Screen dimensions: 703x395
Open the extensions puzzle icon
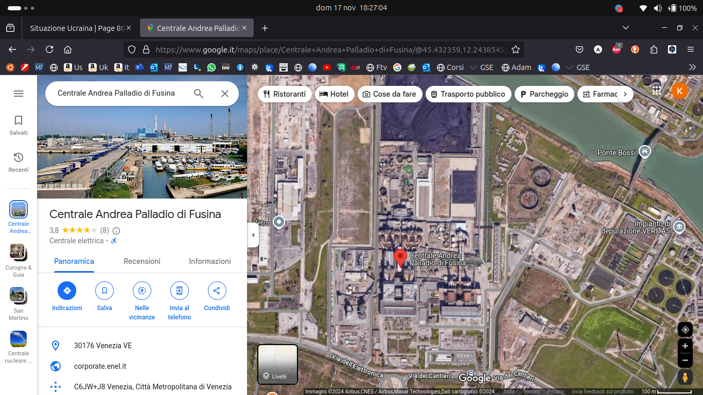[654, 49]
